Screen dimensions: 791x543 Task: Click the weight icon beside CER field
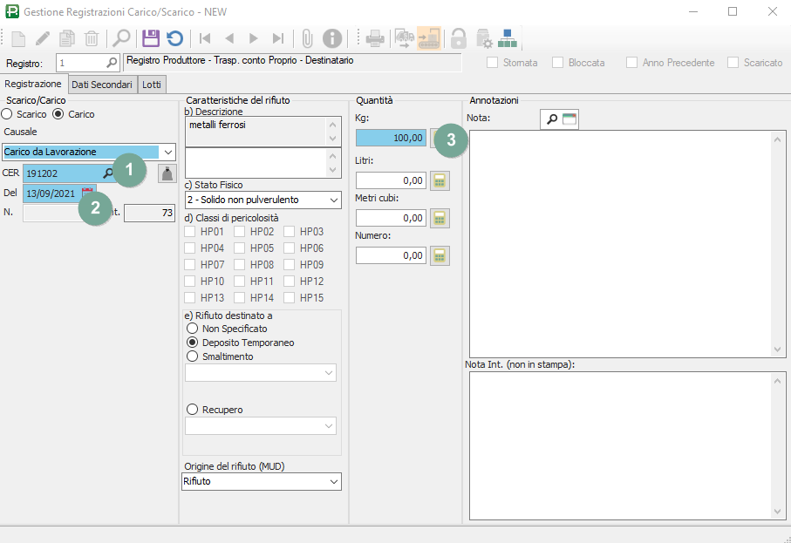(x=166, y=173)
